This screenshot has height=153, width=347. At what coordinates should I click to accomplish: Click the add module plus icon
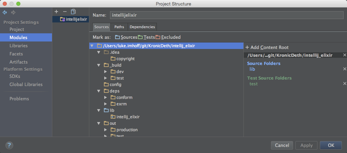tap(56, 12)
